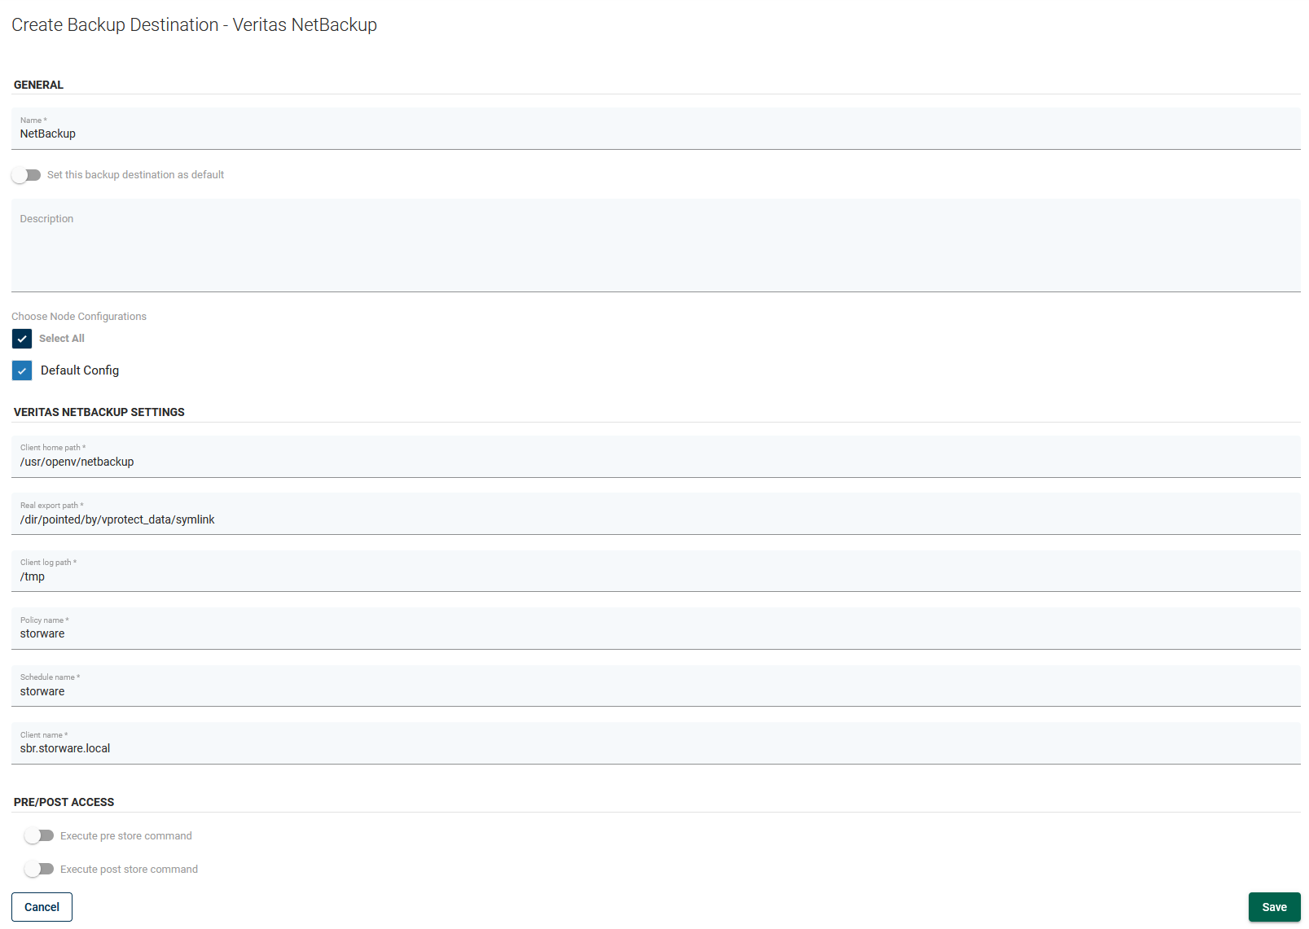
Task: Save the backup destination
Action: click(1274, 907)
